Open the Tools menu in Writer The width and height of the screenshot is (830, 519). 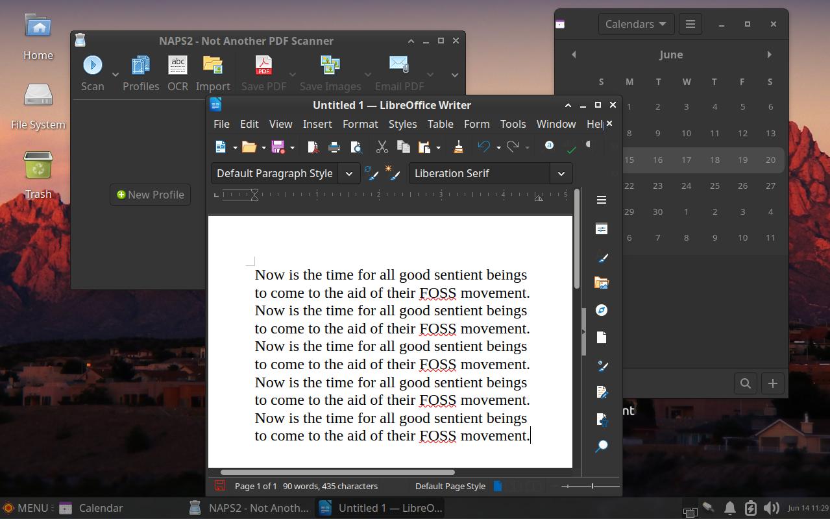(x=513, y=123)
